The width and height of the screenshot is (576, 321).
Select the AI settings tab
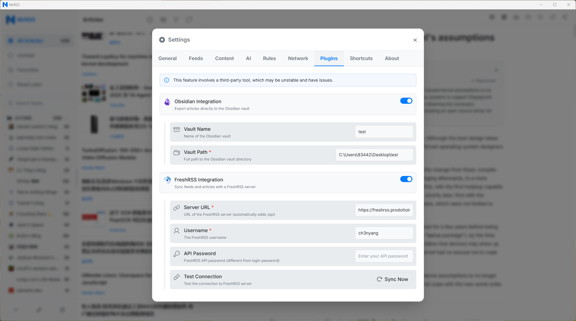click(x=249, y=58)
